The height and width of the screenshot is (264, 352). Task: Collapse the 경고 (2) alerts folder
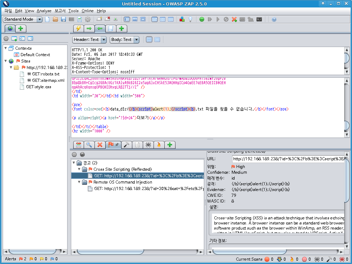point(74,163)
